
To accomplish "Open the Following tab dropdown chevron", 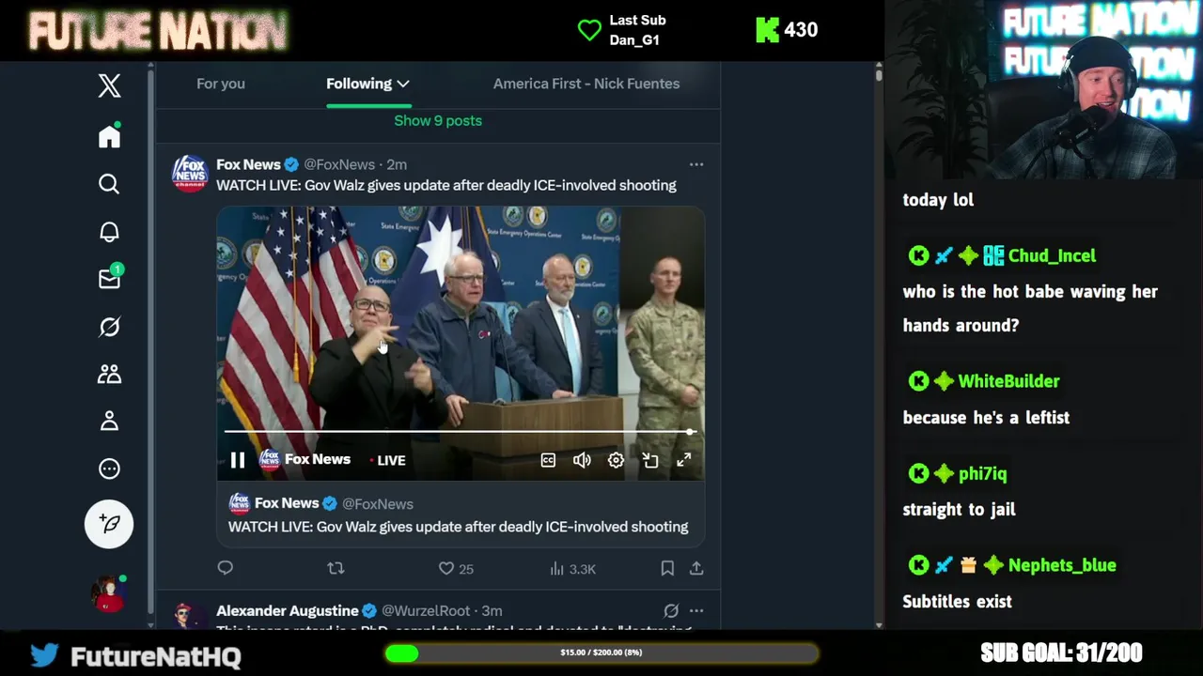I will click(403, 84).
